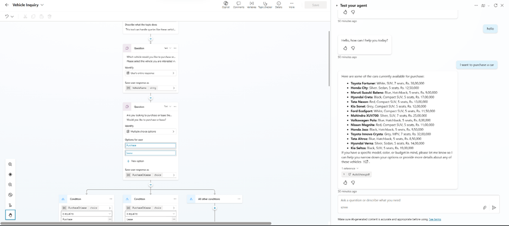Click the undo arrow icon
This screenshot has height=226, width=509.
[7, 16]
